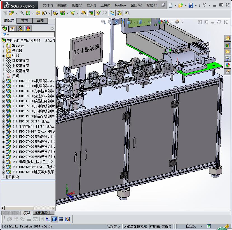
Task: Expand the hidden feature manager tabs chevron
Action: point(52,29)
